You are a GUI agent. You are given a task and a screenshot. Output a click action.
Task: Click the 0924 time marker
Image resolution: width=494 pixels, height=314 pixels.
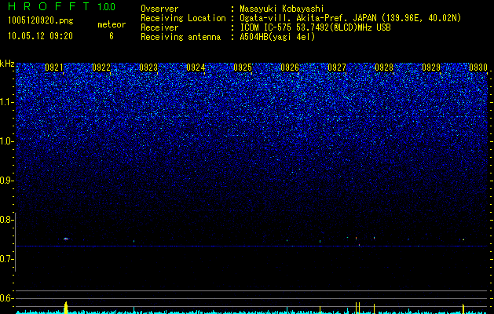coord(196,68)
